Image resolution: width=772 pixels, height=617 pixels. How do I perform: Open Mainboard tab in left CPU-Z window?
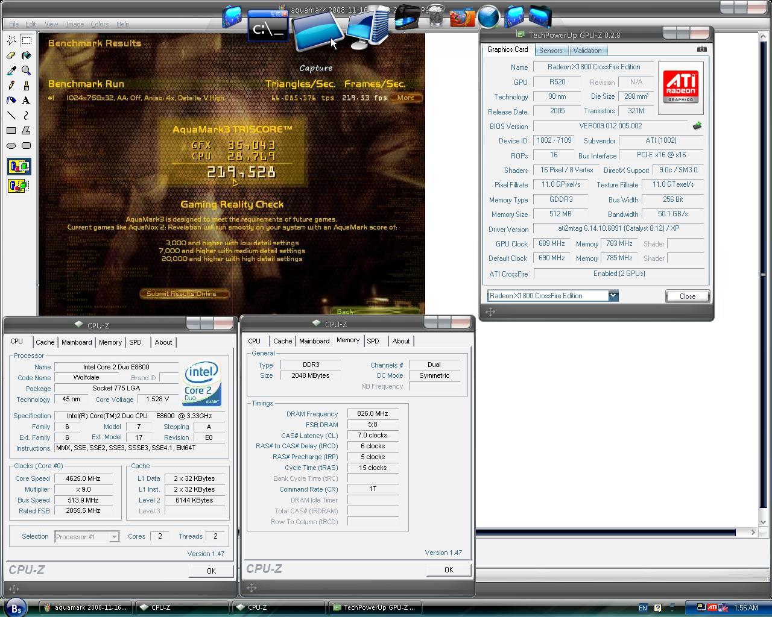tap(77, 342)
